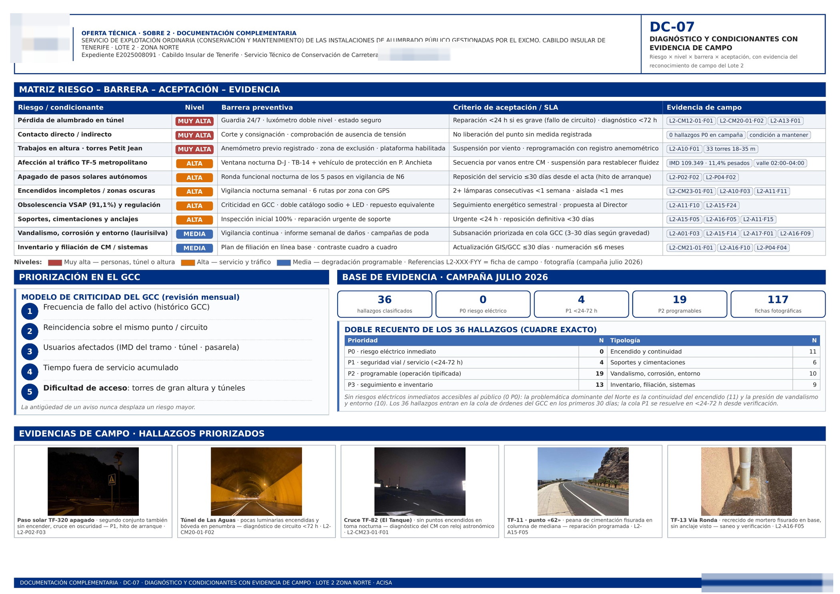Open the TF-11 punto 62 photo
This screenshot has width=840, height=594.
click(583, 481)
